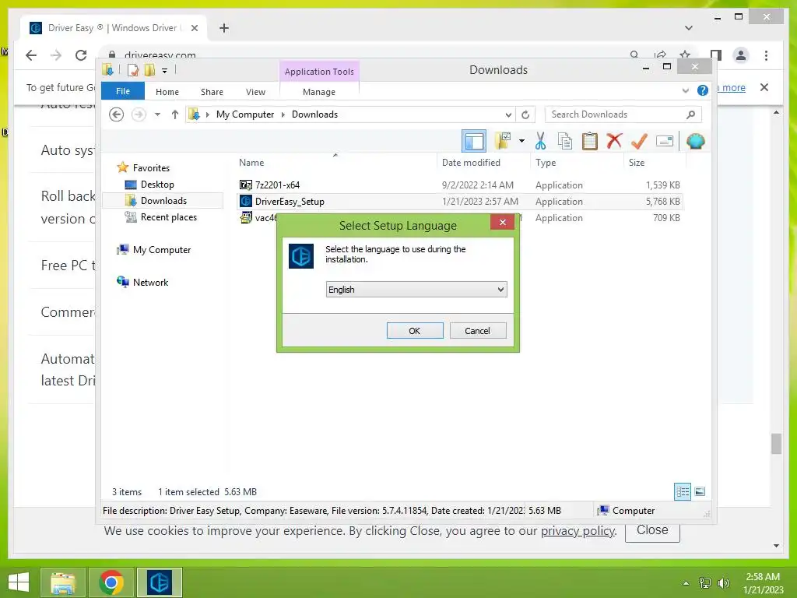Viewport: 797px width, 598px height.
Task: Select Network in navigation pane
Action: tap(150, 282)
